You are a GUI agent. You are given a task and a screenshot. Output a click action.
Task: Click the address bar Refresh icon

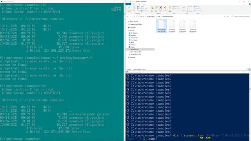pyautogui.click(x=227, y=16)
